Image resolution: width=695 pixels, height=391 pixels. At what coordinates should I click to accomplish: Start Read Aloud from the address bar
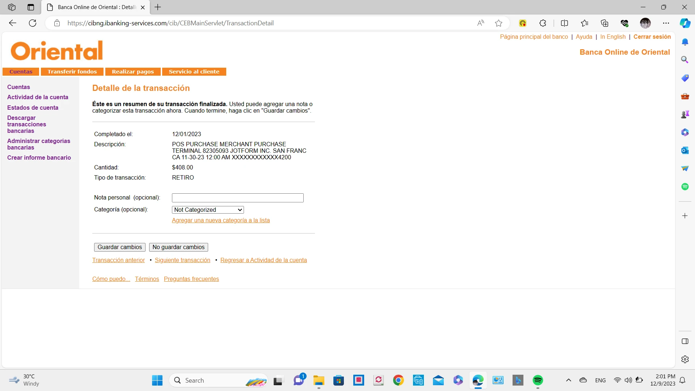(480, 23)
